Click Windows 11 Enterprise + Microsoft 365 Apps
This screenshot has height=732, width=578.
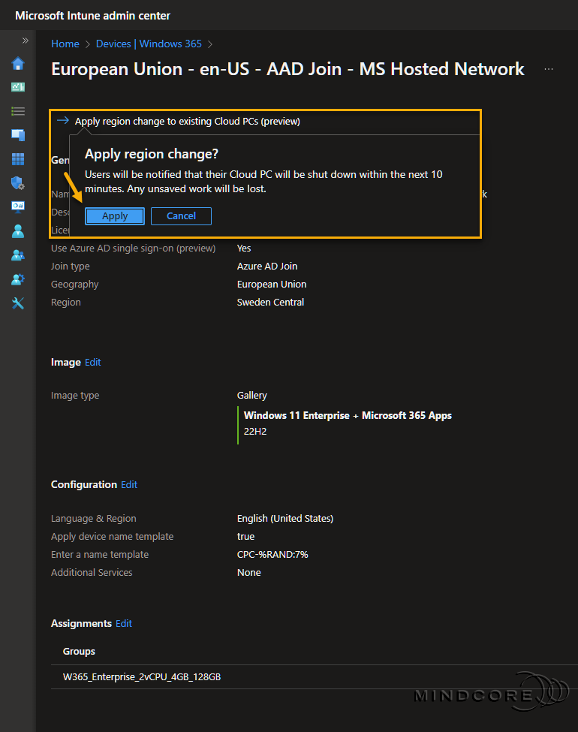click(x=348, y=415)
